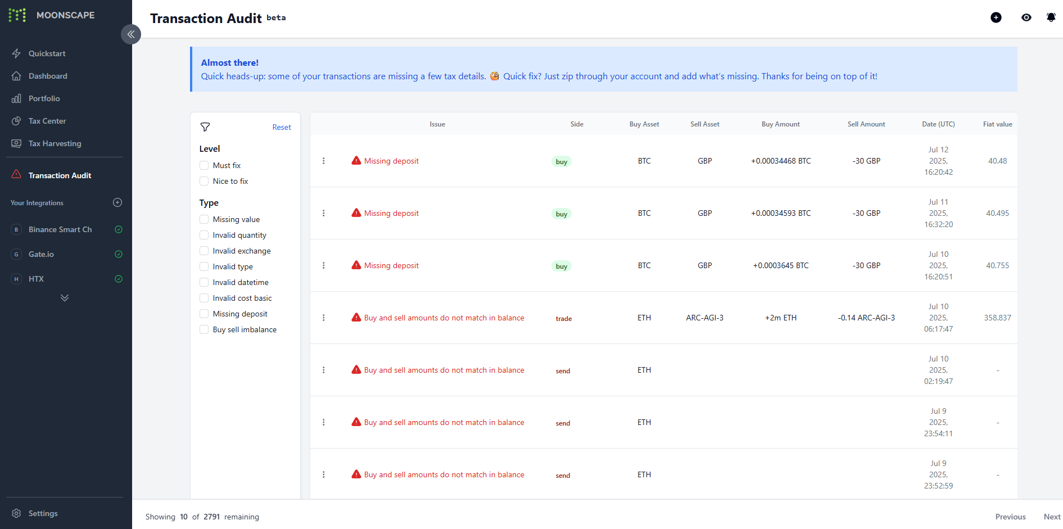Click fiat value 358.837
This screenshot has height=529, width=1063.
point(998,318)
